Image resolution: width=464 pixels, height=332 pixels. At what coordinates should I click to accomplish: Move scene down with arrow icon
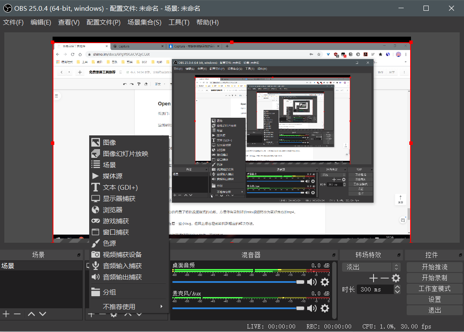tap(43, 314)
